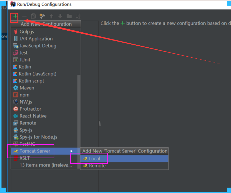Click the npm red square icon
Image resolution: width=231 pixels, height=193 pixels.
16,95
